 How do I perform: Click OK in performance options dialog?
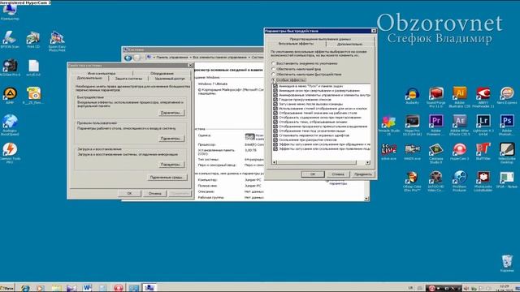click(313, 174)
